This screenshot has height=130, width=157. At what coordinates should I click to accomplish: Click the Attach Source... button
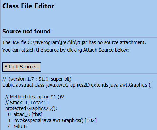click(x=22, y=67)
